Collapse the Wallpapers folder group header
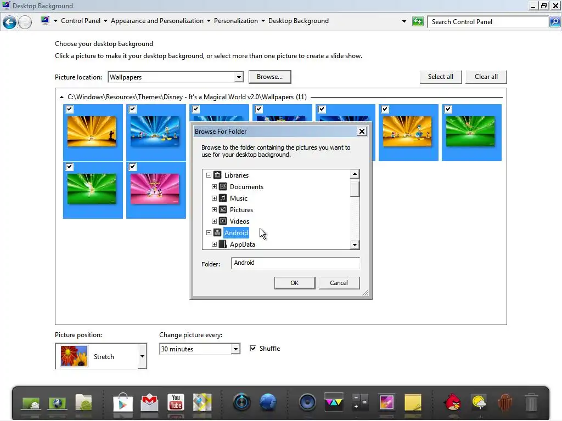This screenshot has width=562, height=421. pos(61,97)
